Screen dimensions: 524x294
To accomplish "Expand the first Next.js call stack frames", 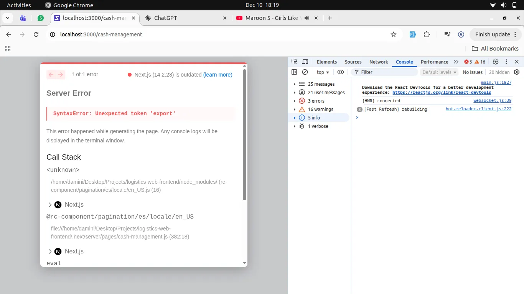I will [50, 205].
